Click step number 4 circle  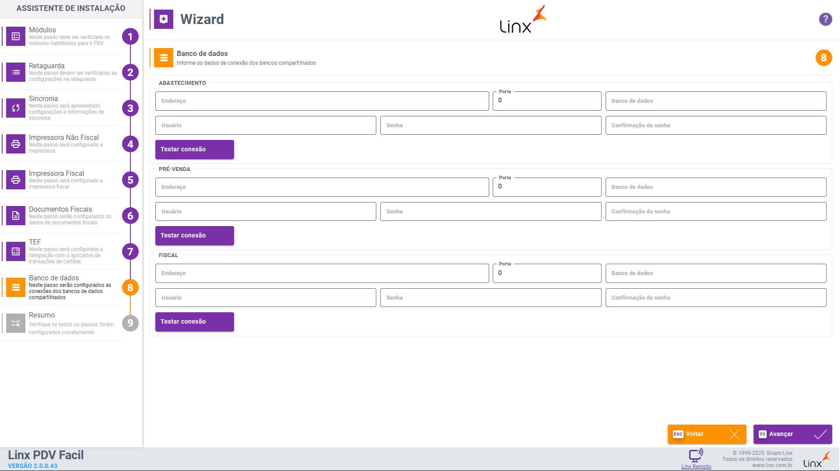point(130,144)
